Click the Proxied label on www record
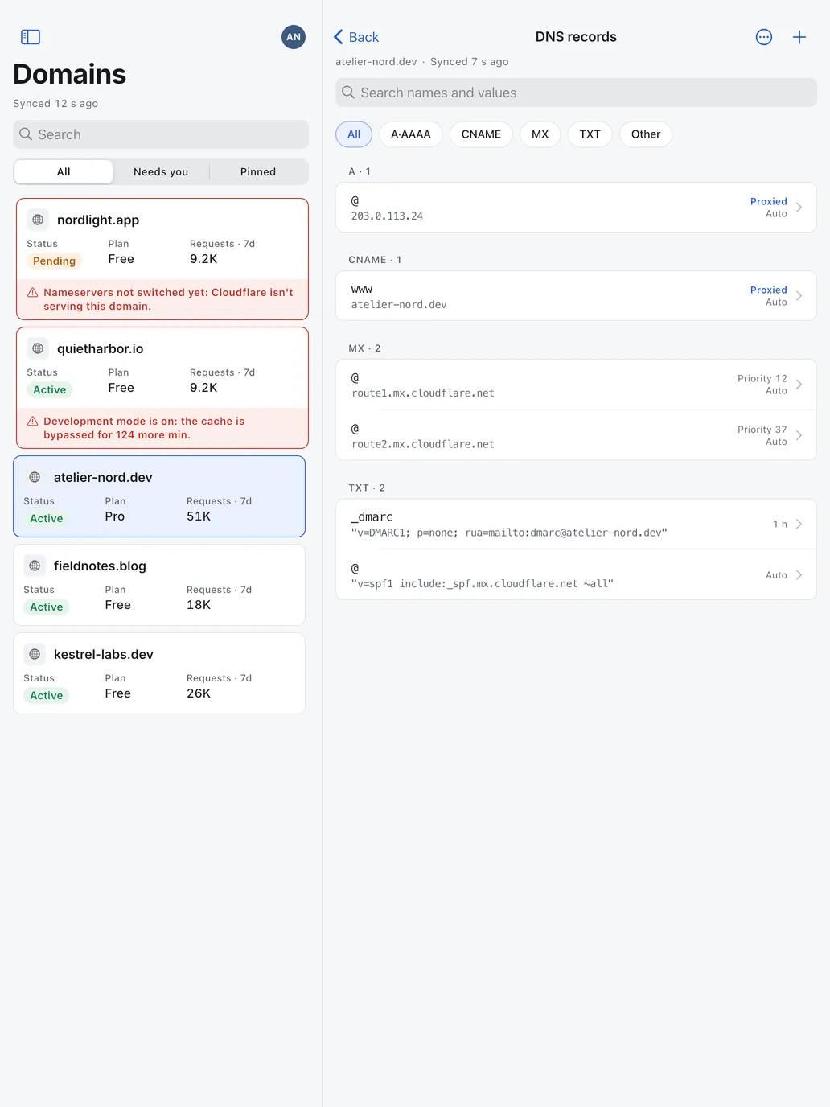This screenshot has width=830, height=1107. (x=769, y=290)
